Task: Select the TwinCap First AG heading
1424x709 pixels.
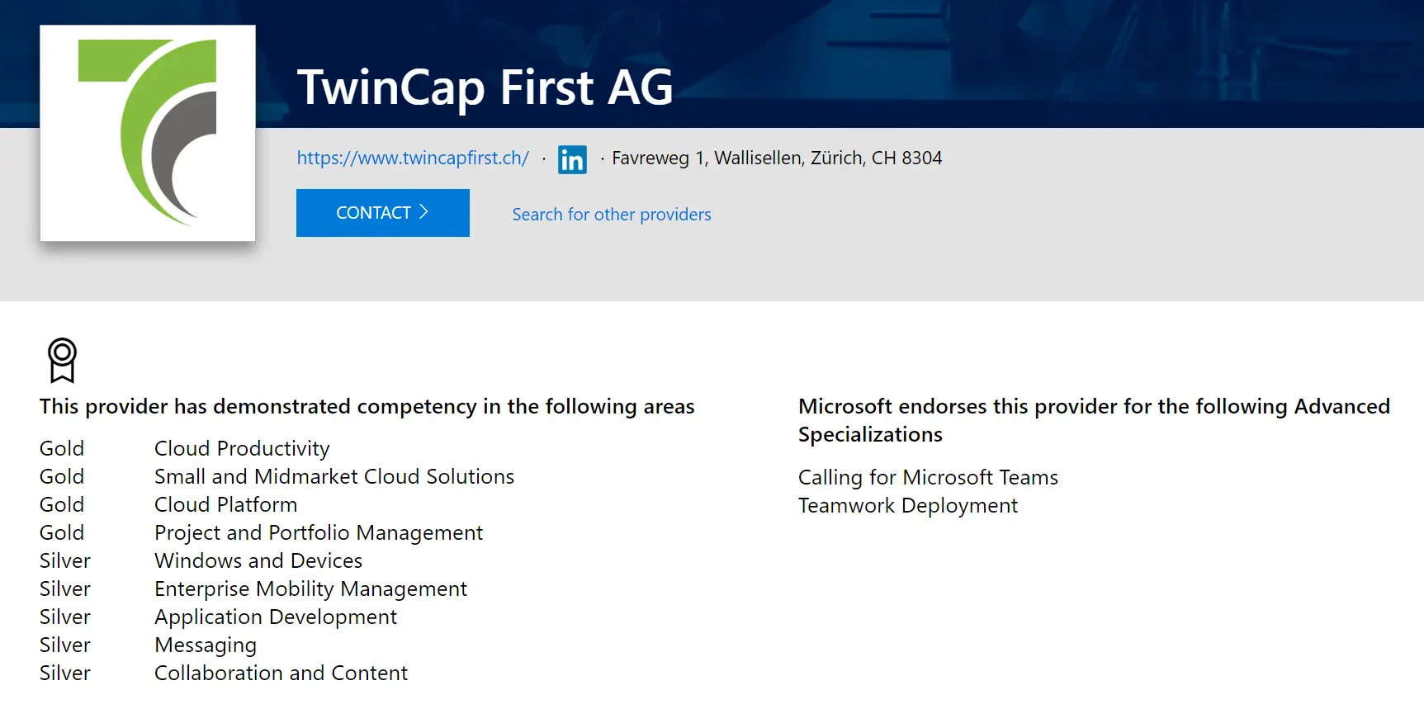Action: click(485, 87)
